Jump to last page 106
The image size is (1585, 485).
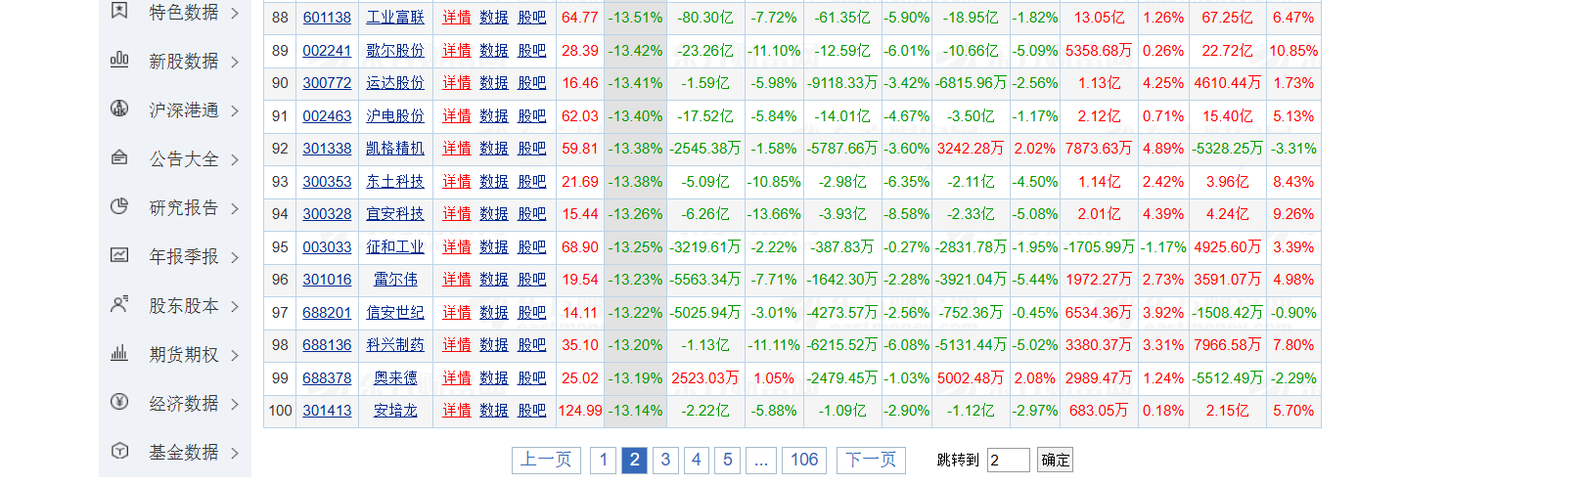[x=804, y=460]
